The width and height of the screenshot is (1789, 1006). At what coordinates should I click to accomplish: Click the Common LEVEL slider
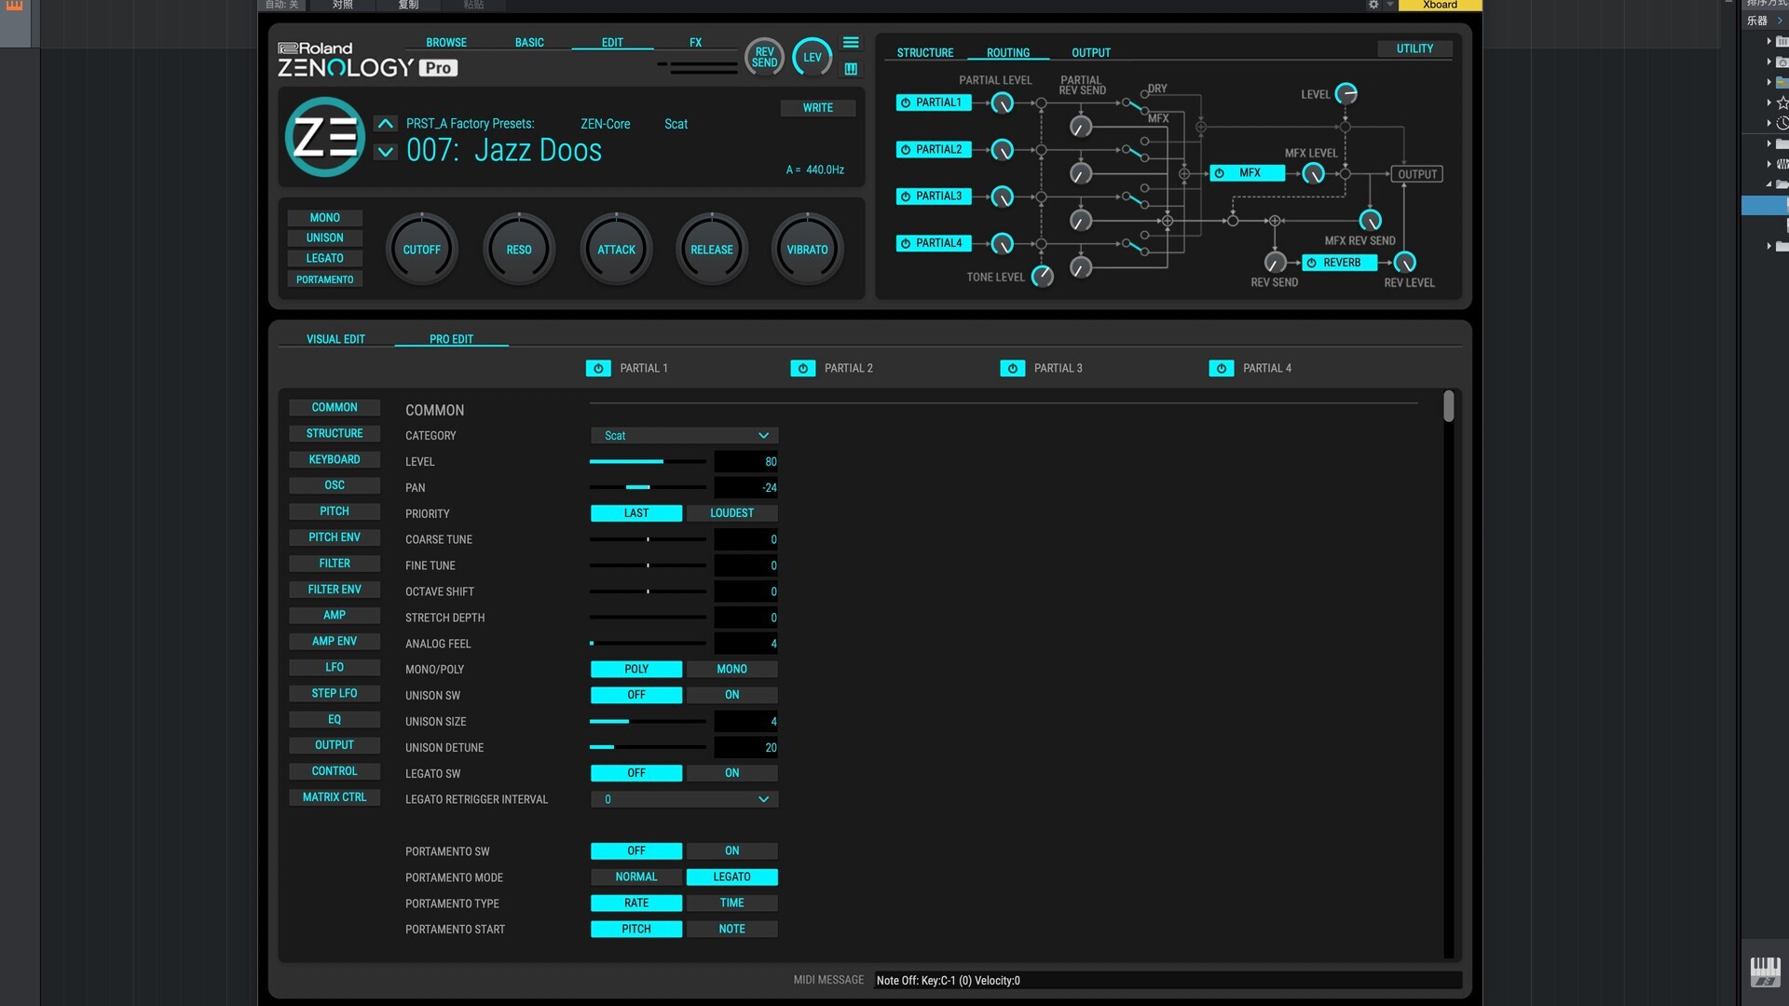coord(648,462)
